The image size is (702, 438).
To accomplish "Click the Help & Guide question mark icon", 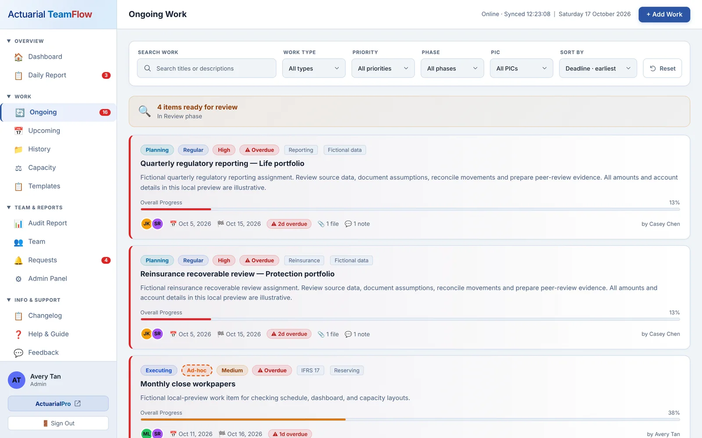I will pyautogui.click(x=18, y=334).
